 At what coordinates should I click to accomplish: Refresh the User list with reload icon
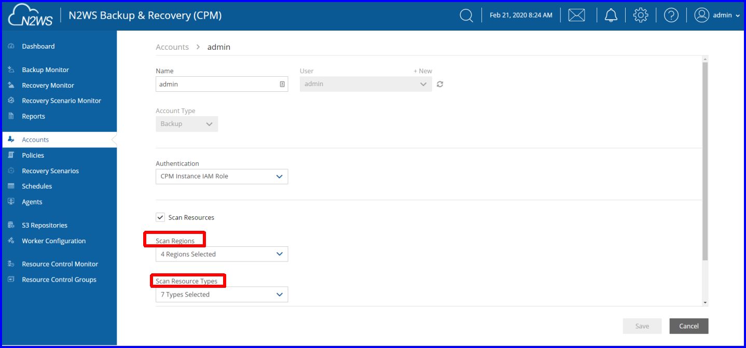pos(440,84)
